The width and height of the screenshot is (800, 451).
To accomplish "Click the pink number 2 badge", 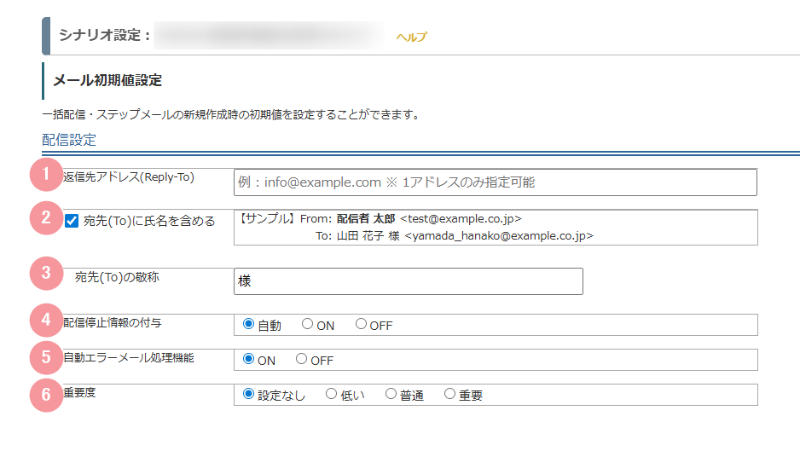I will tap(46, 217).
